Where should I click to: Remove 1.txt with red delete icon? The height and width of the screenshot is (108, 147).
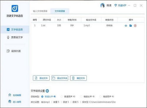point(135,26)
